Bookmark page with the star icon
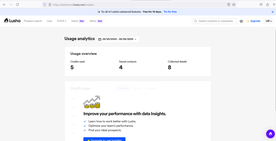Screen dimensions: 276x141 (x=234, y=5)
